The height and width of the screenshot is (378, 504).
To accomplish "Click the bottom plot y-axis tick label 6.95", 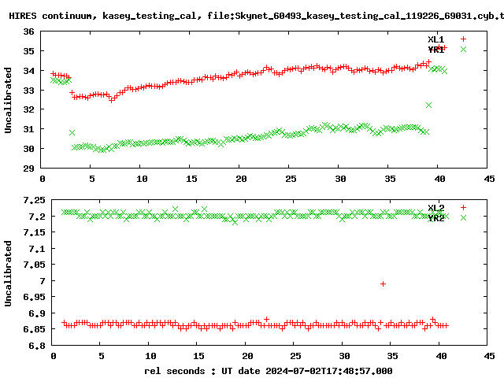I will 34,297.
